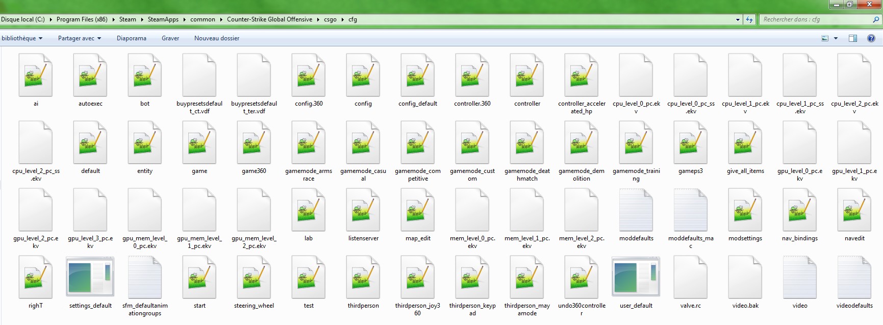The height and width of the screenshot is (325, 883).
Task: Click the controller_accelerated_hp file name
Action: [582, 107]
